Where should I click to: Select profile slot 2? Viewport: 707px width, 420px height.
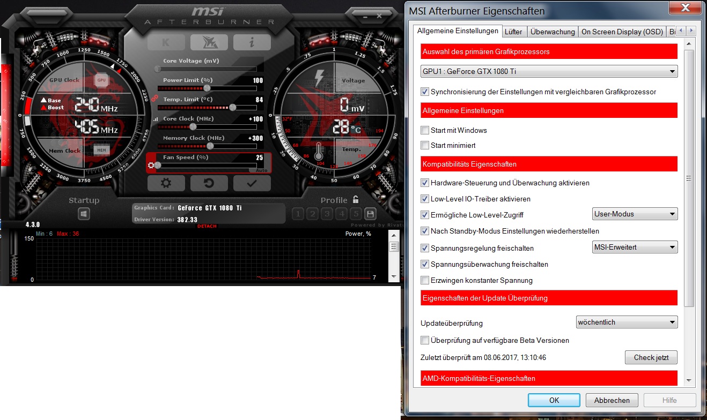312,214
